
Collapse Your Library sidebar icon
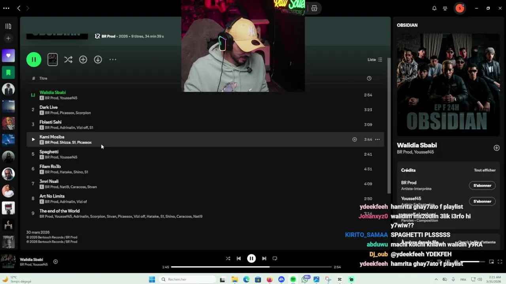(x=8, y=26)
